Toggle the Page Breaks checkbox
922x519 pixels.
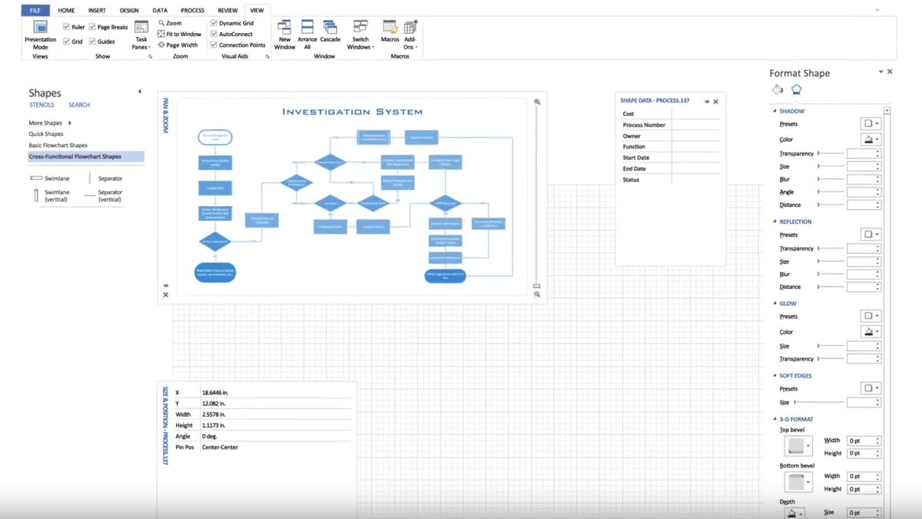[x=92, y=26]
